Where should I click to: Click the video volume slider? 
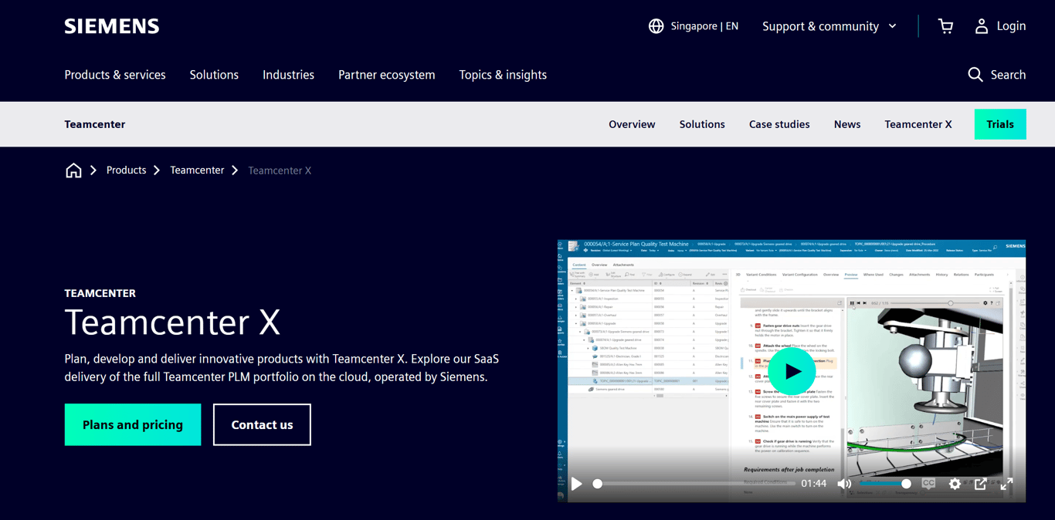click(885, 484)
